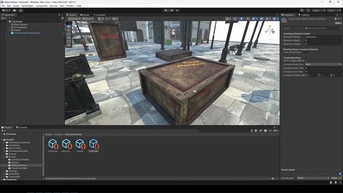The image size is (343, 193).
Task: Click the scene orientation gizmo
Action: [x=270, y=31]
